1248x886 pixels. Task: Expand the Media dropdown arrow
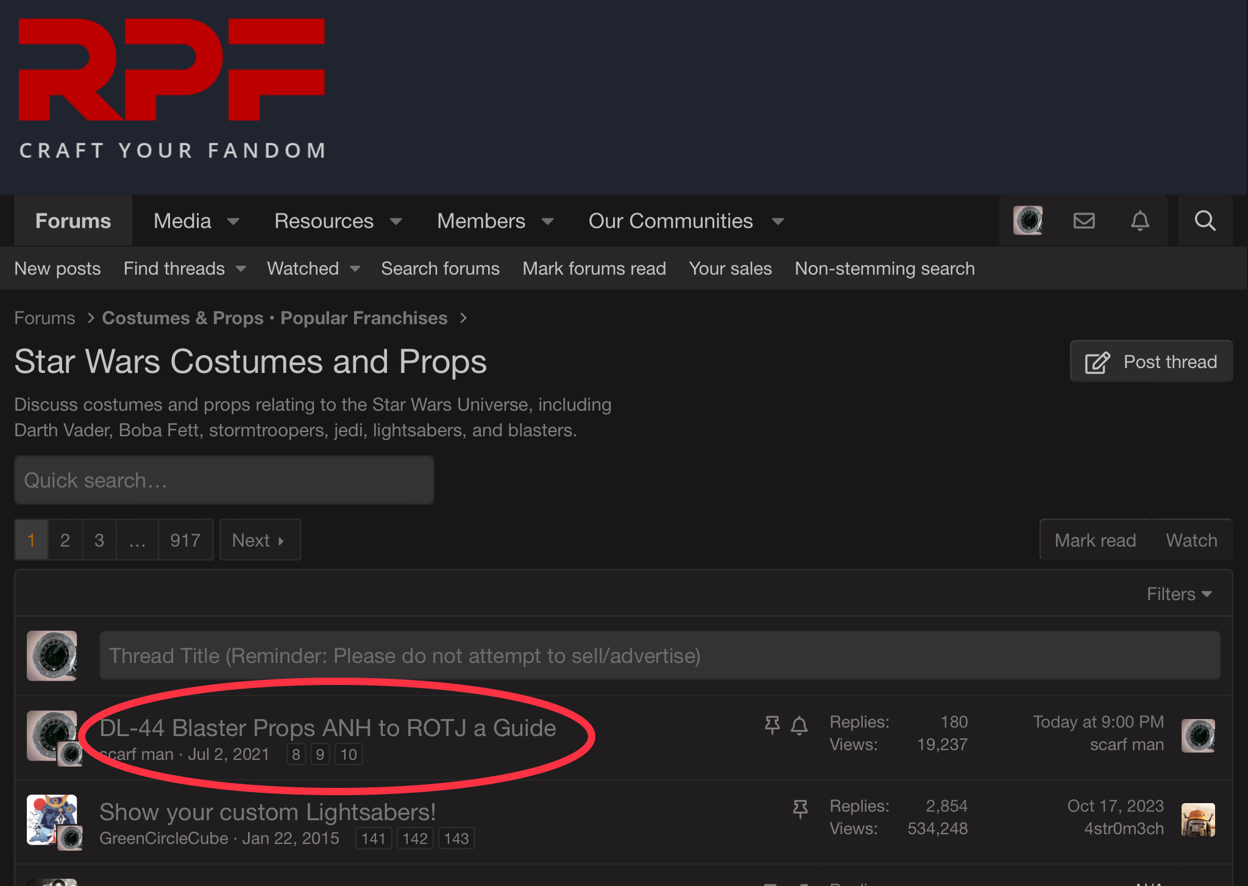coord(233,221)
